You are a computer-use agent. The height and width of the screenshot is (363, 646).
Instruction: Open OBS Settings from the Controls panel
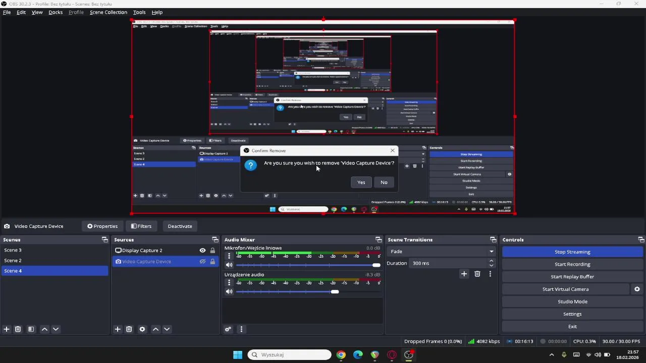[x=572, y=314]
